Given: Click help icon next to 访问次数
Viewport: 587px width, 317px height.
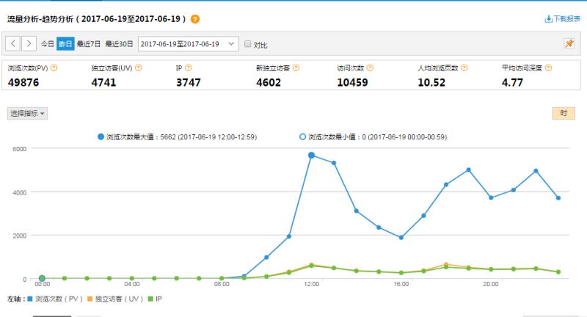Looking at the screenshot, I should pyautogui.click(x=369, y=68).
